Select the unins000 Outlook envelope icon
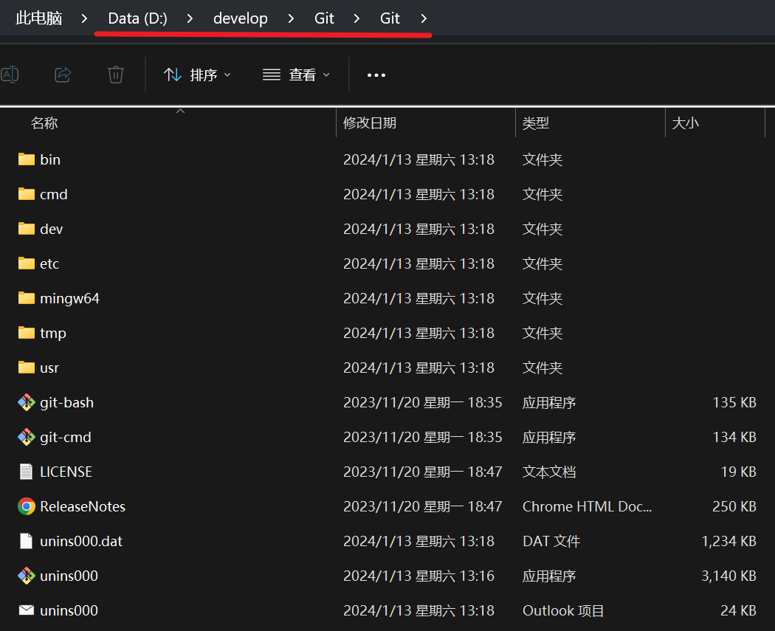This screenshot has width=775, height=631. pos(26,610)
